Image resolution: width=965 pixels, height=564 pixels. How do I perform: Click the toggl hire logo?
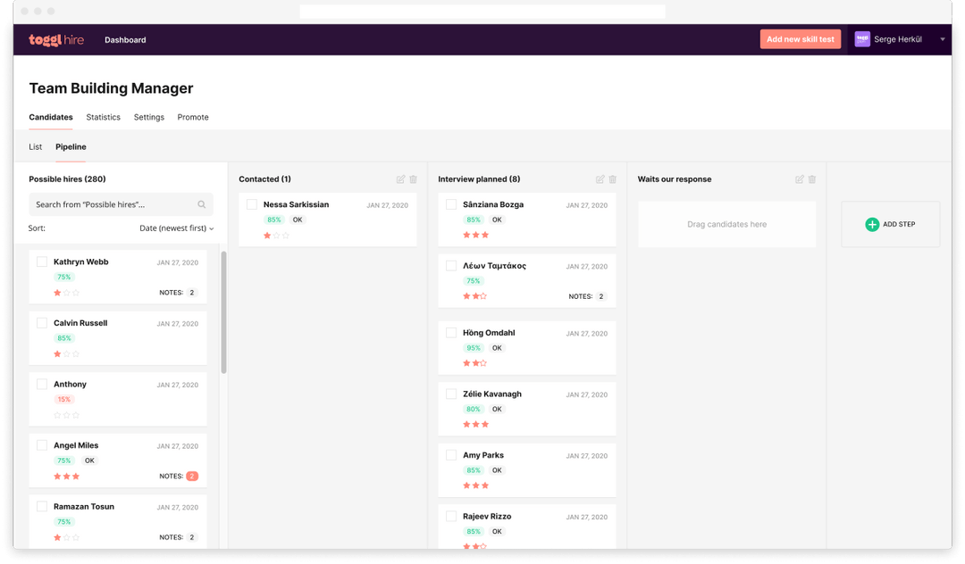(56, 39)
